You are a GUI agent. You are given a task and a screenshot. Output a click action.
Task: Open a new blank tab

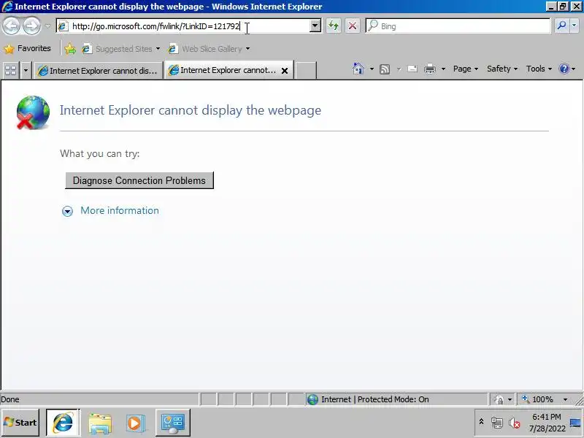click(x=305, y=70)
